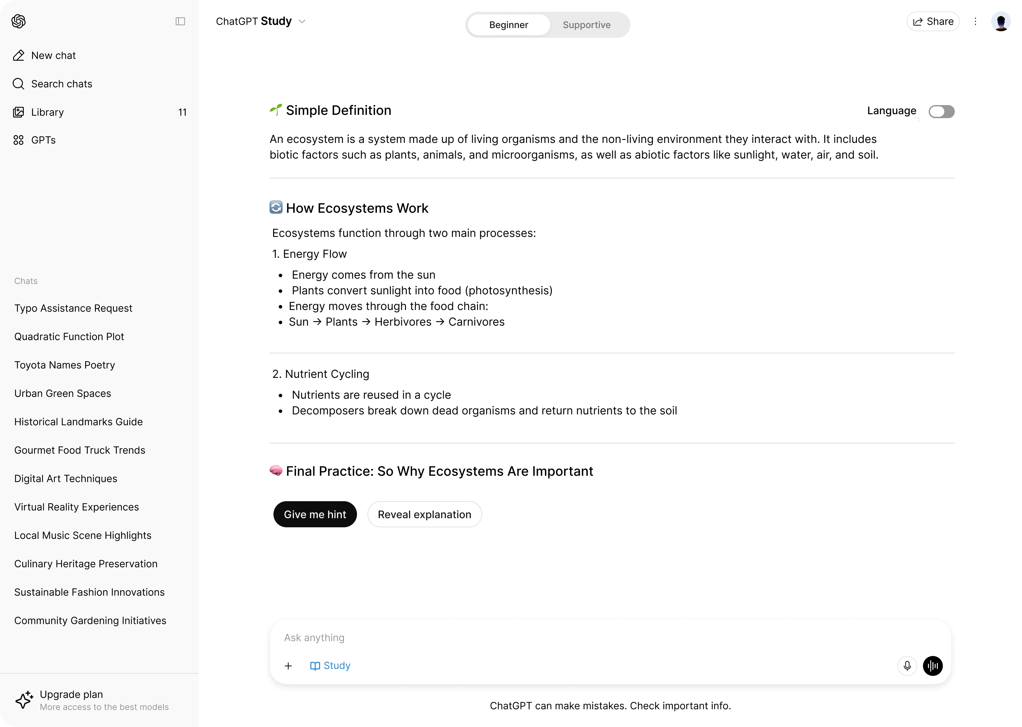The height and width of the screenshot is (727, 1022).
Task: Click the ChatGPT logo icon
Action: point(18,21)
